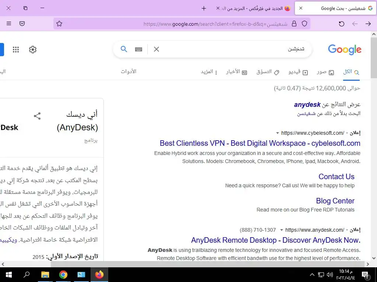Screen dimensions: 377x282
Task: Click the Firefox taskbar icon
Action: (99, 275)
